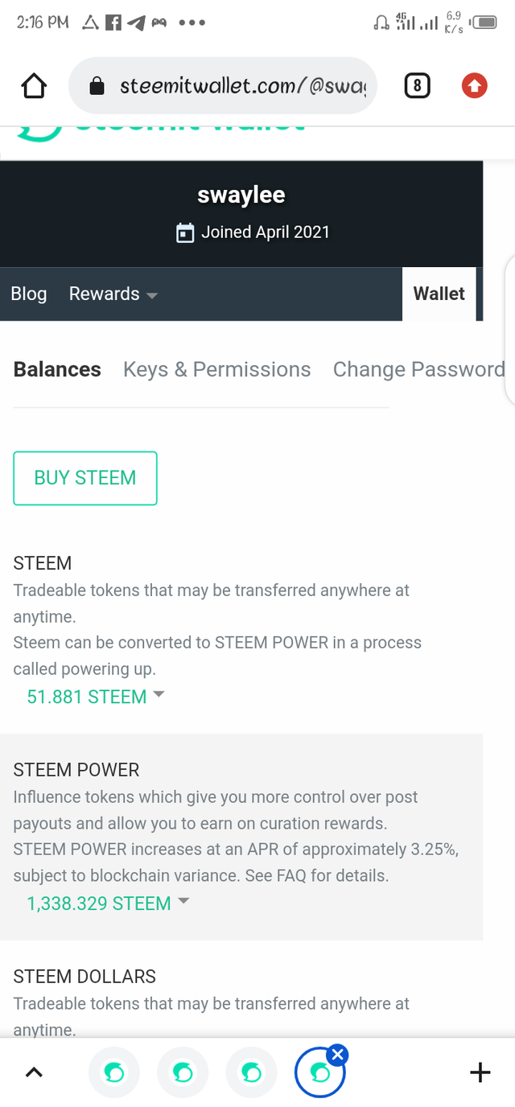Open Keys & Permissions section

[216, 369]
